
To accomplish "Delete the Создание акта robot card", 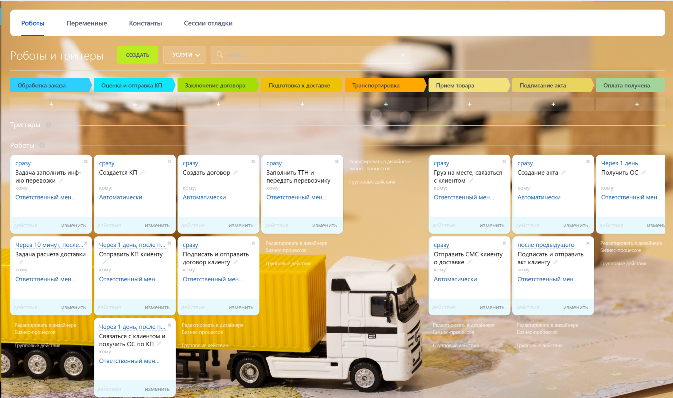I will pyautogui.click(x=588, y=162).
